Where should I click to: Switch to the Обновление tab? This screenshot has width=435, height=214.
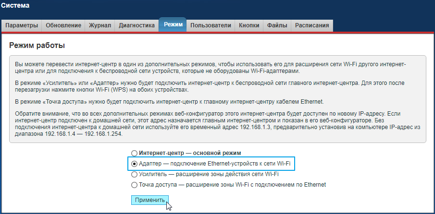click(x=63, y=25)
